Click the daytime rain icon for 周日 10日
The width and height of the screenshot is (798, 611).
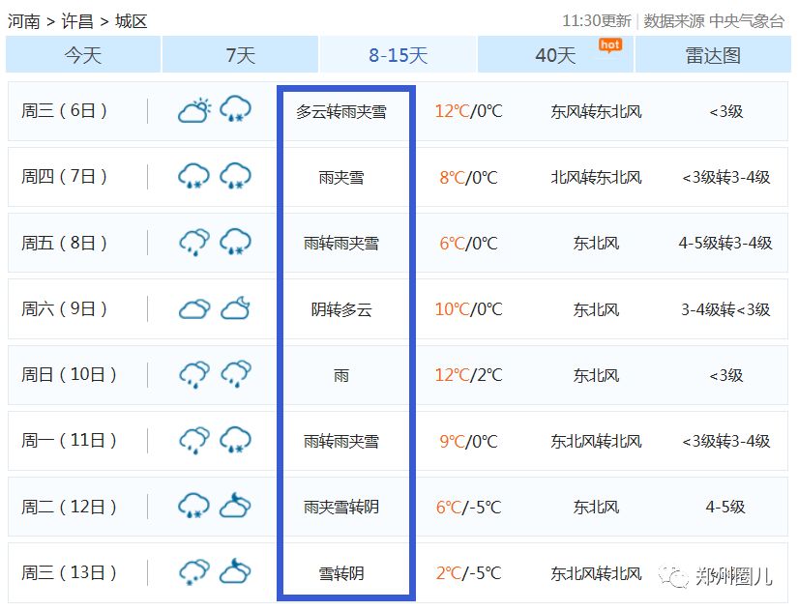point(194,374)
